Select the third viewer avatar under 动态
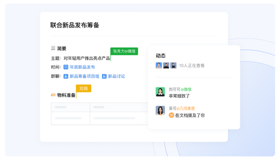 pyautogui.click(x=173, y=65)
